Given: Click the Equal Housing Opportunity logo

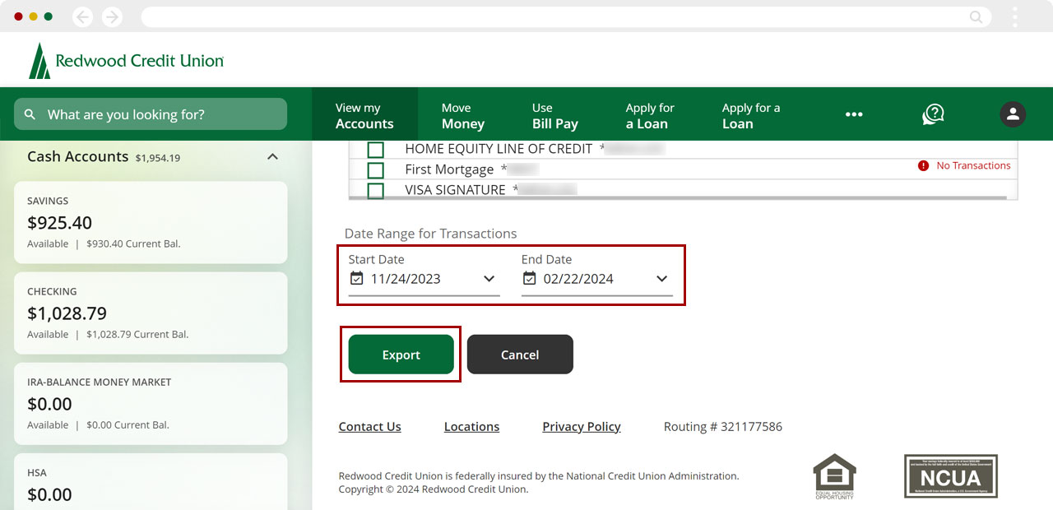Looking at the screenshot, I should click(x=834, y=476).
